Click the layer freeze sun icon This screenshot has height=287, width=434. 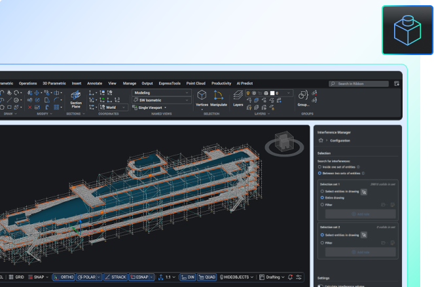pos(254,93)
